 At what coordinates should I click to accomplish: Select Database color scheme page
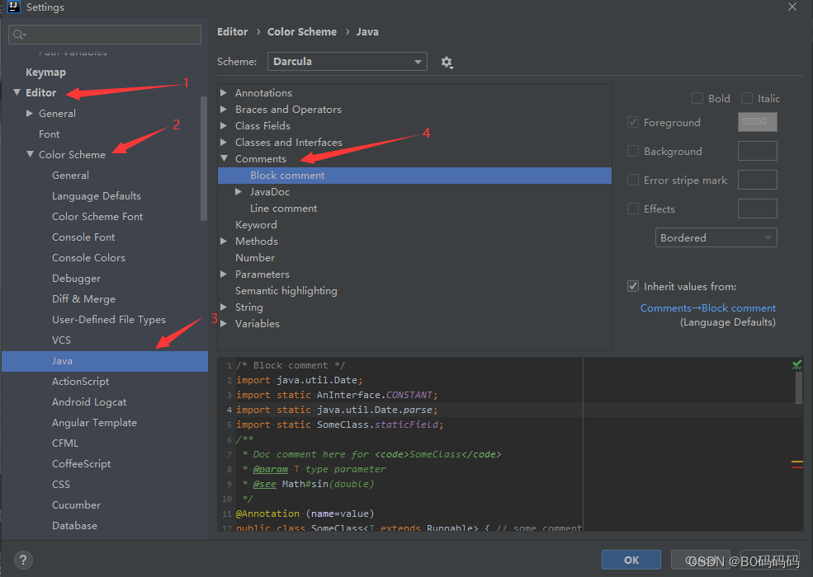pyautogui.click(x=74, y=526)
